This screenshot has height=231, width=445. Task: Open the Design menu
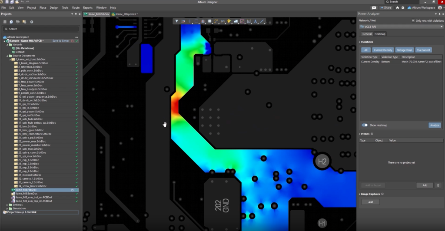[x=54, y=8]
